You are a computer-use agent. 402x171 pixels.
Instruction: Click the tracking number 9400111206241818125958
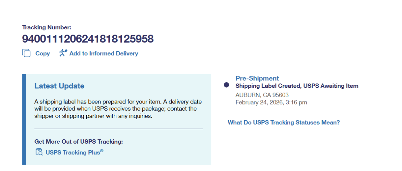click(x=88, y=39)
